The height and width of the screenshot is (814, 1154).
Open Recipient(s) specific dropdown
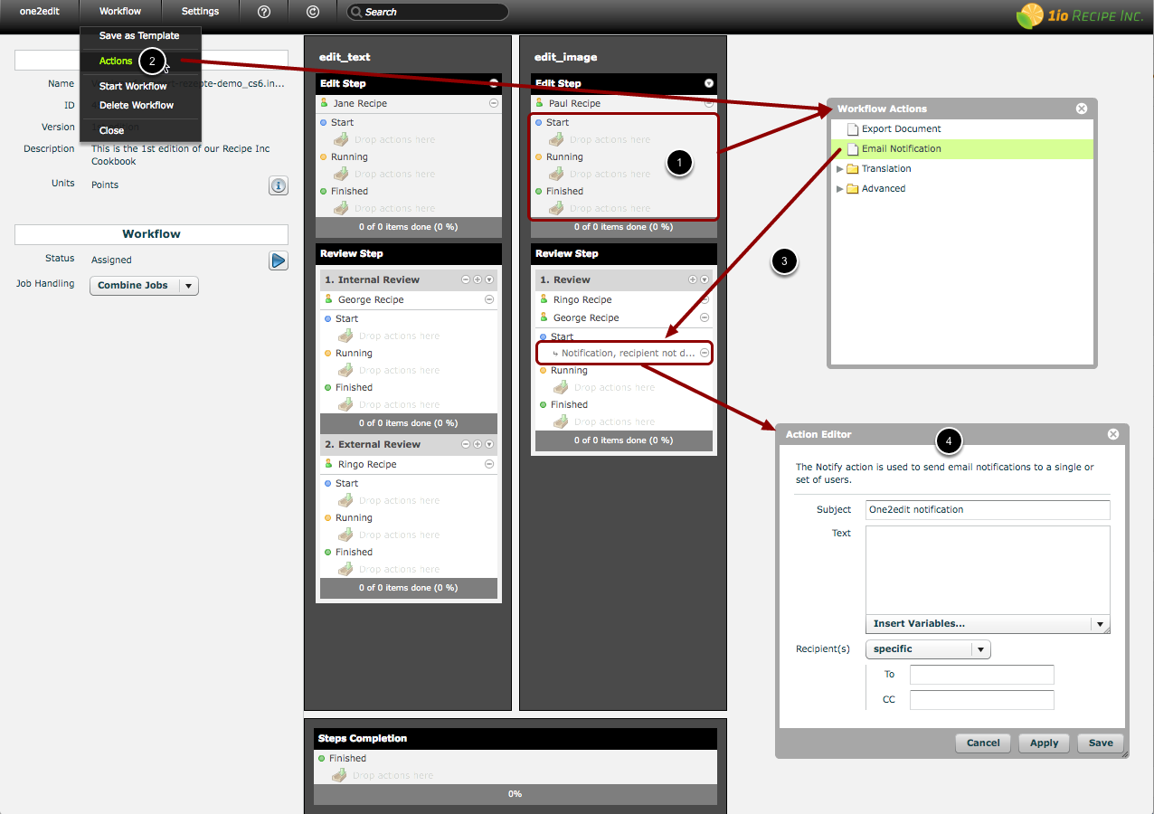(x=928, y=649)
